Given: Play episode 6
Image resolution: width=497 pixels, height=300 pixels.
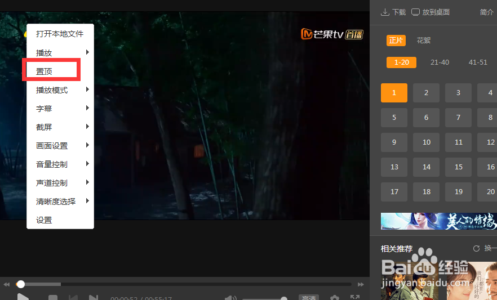Looking at the screenshot, I should point(426,118).
